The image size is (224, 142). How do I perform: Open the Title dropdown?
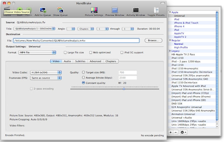tap(34, 29)
